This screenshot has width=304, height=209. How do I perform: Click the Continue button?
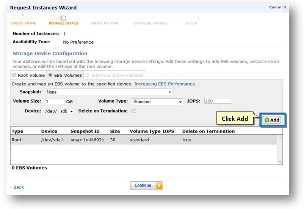[146, 185]
